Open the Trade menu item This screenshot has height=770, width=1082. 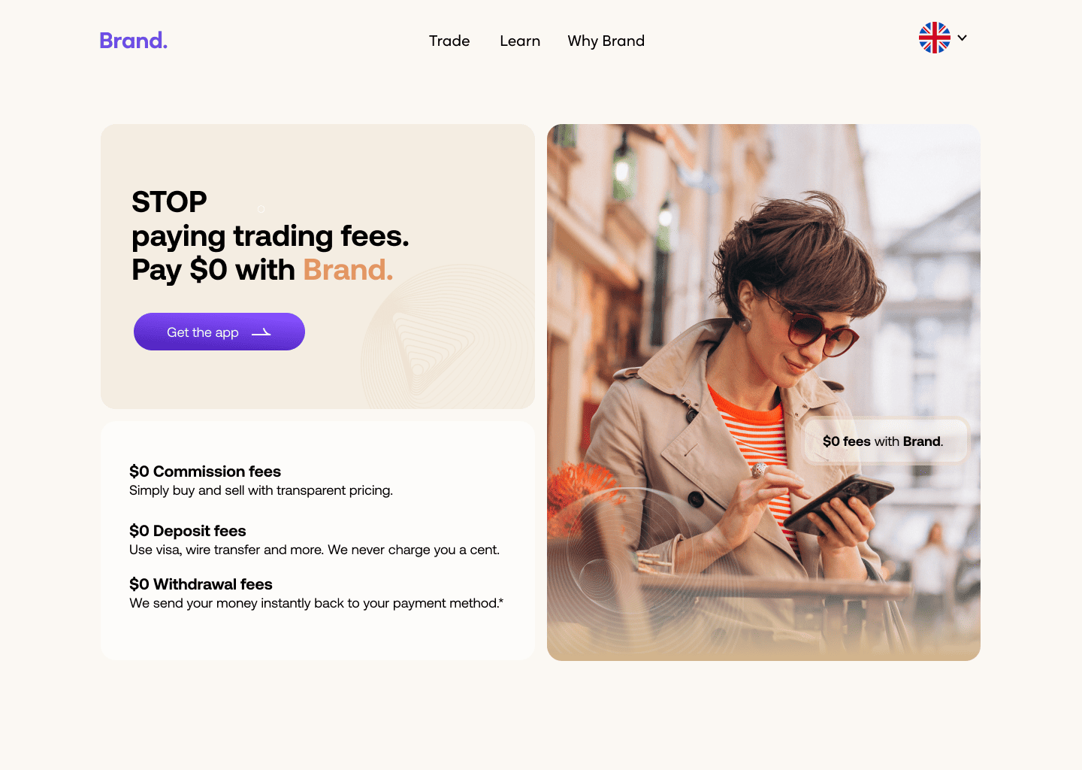[449, 41]
